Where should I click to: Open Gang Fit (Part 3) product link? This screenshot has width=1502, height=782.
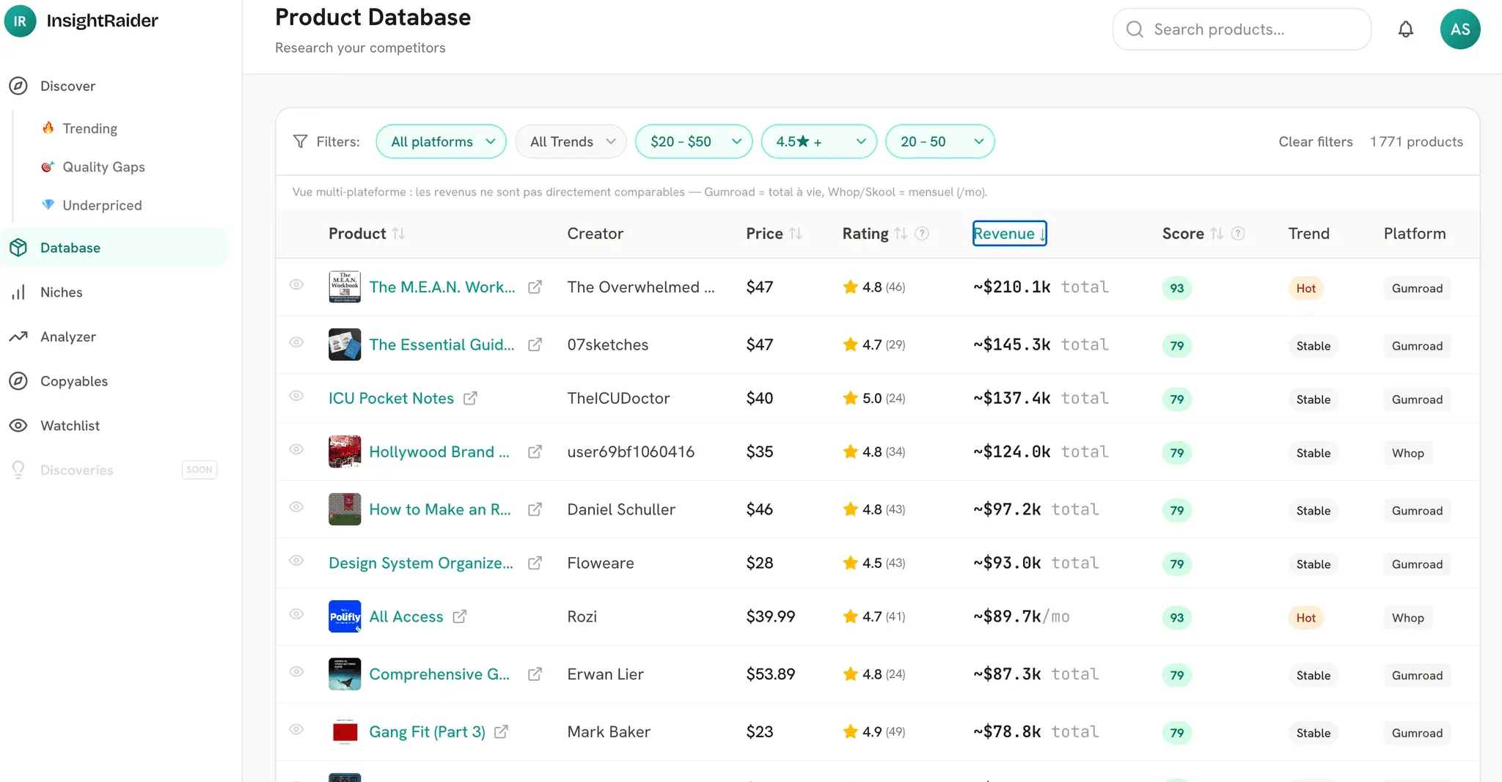tap(427, 731)
